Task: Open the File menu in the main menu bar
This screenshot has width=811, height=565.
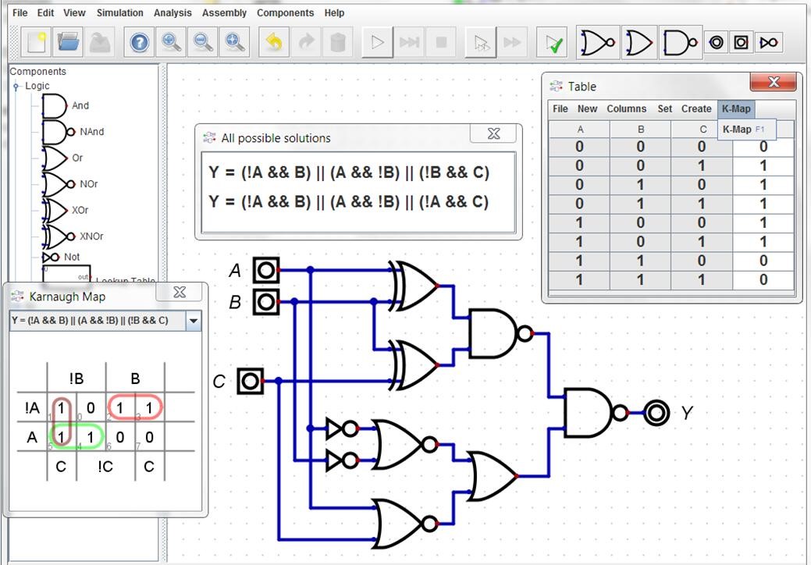Action: click(20, 13)
